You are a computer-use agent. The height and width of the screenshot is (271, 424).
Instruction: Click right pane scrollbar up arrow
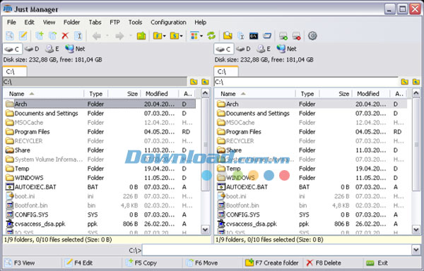[x=416, y=93]
